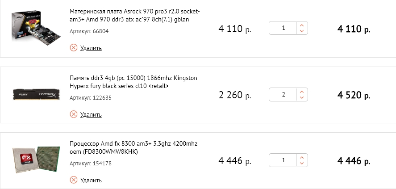The width and height of the screenshot is (396, 189).
Task: Decrease quantity of Kingston HyperX memory
Action: click(302, 97)
